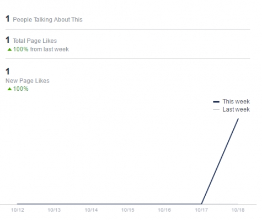Click the This week legend line marker

216,102
